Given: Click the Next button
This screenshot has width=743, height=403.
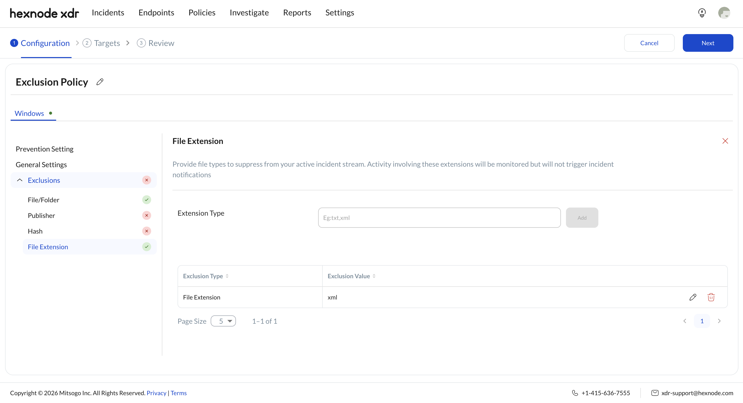Looking at the screenshot, I should (x=708, y=43).
